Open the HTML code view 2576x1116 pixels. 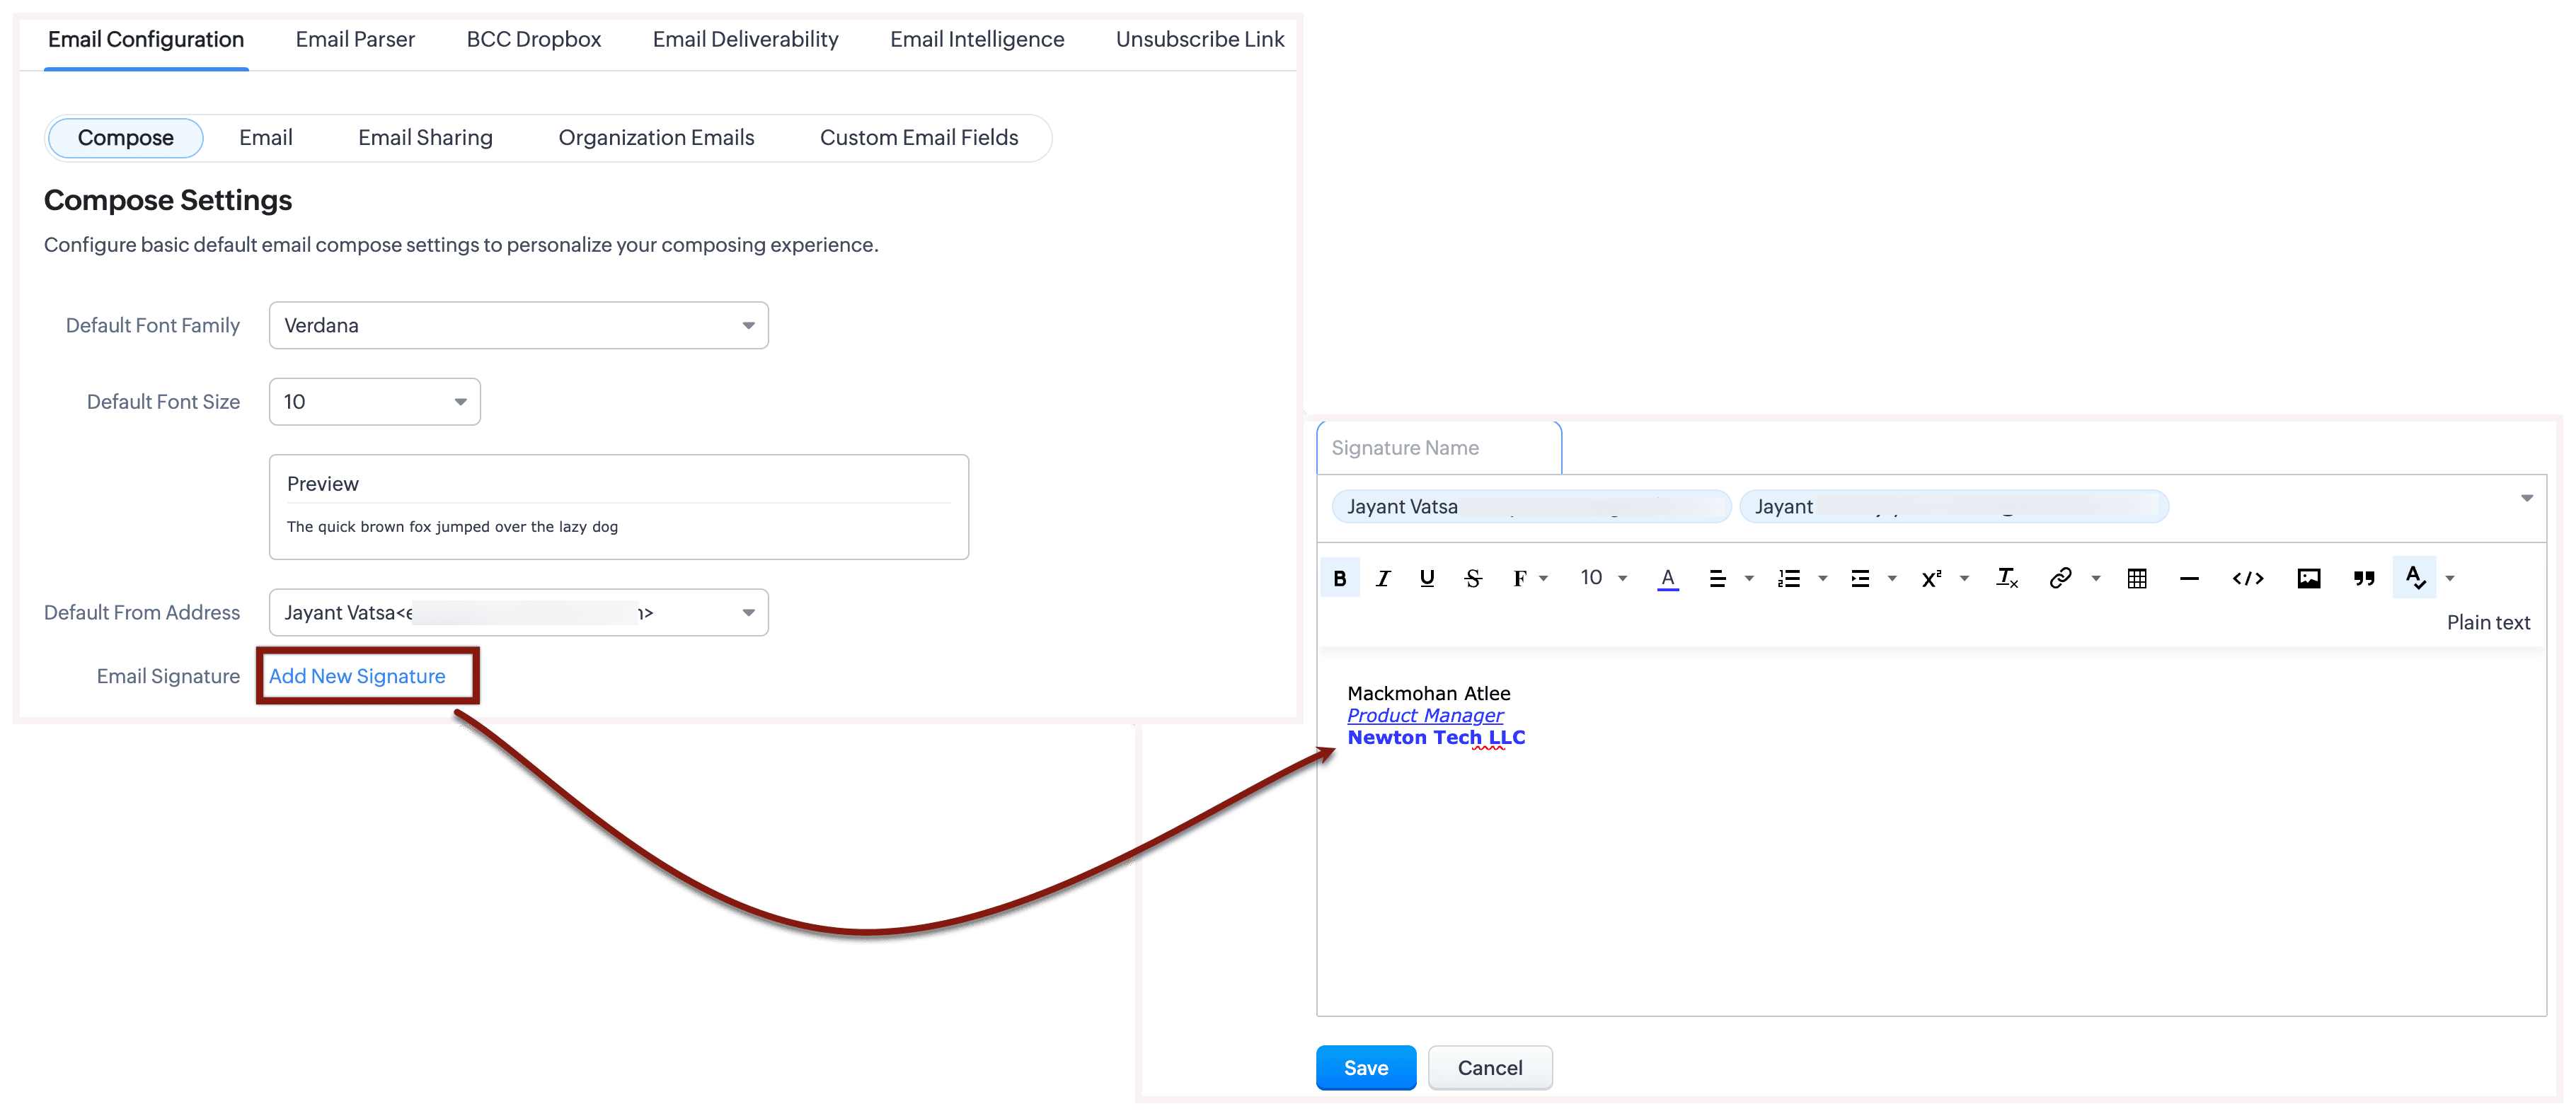click(2247, 578)
